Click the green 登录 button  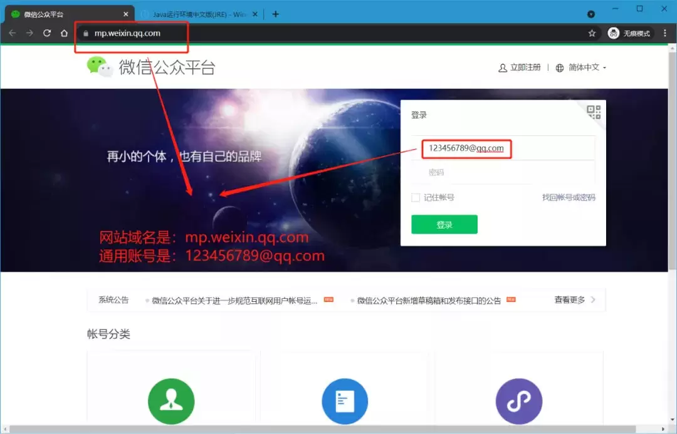tap(444, 224)
